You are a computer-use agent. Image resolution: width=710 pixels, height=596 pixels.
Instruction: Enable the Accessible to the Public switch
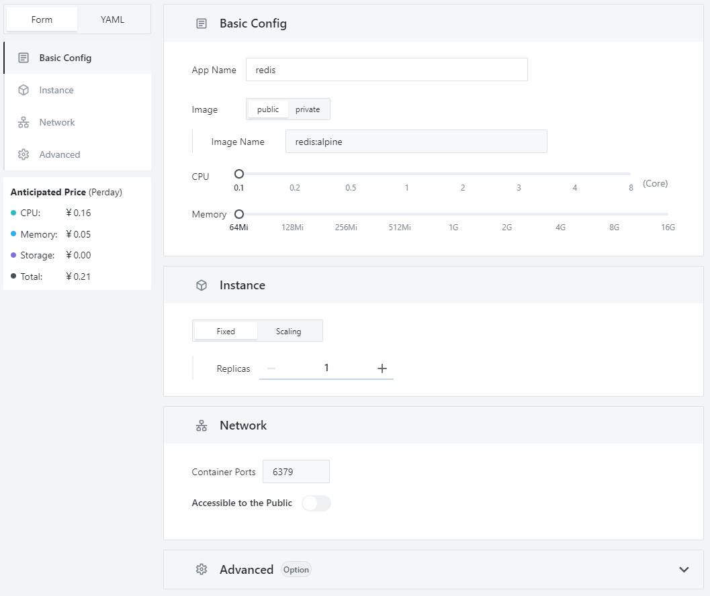coord(316,503)
